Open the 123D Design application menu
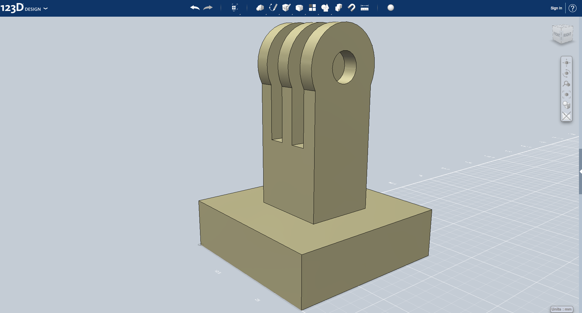This screenshot has height=313, width=582. [x=24, y=8]
